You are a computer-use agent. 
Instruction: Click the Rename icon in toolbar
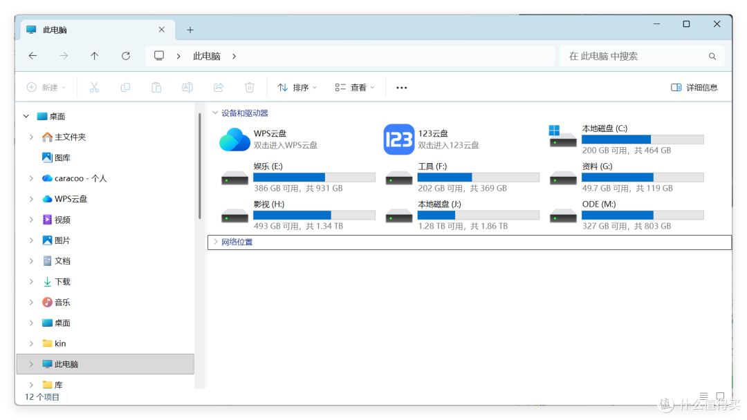[187, 88]
